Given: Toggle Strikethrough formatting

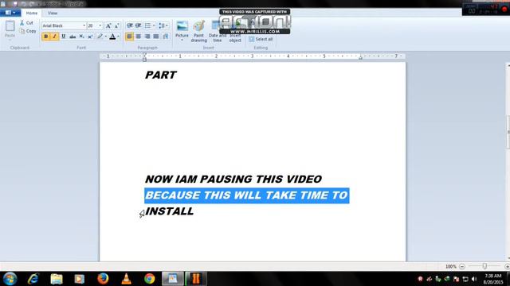Looking at the screenshot, I should pyautogui.click(x=73, y=37).
